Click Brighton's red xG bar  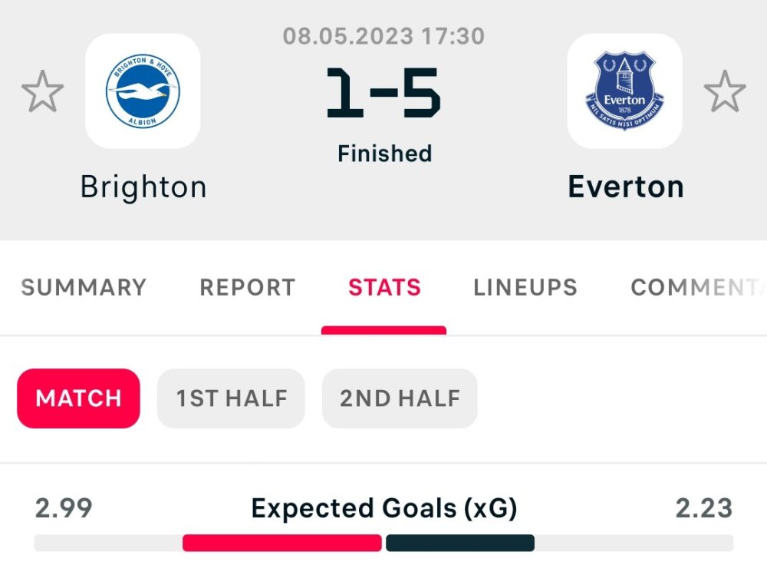tap(281, 543)
